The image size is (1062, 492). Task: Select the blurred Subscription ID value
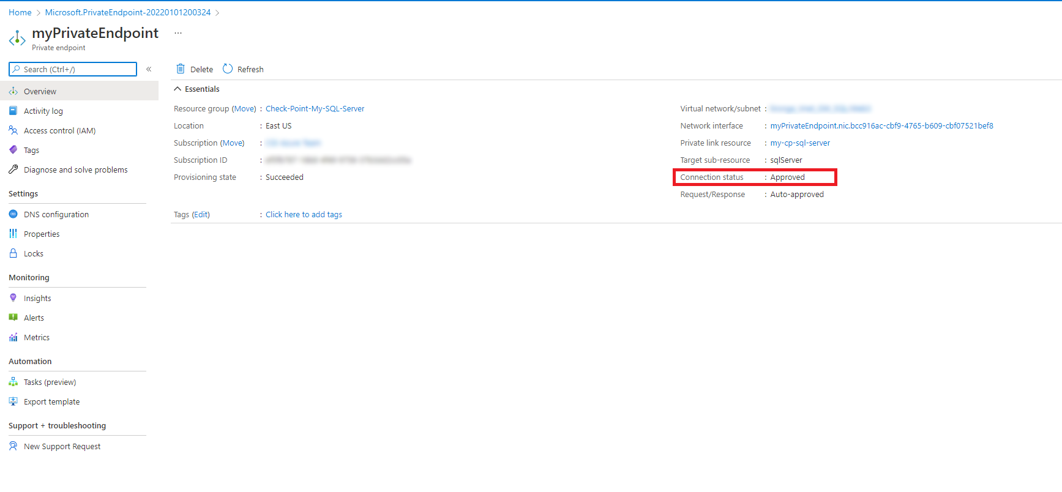click(338, 160)
